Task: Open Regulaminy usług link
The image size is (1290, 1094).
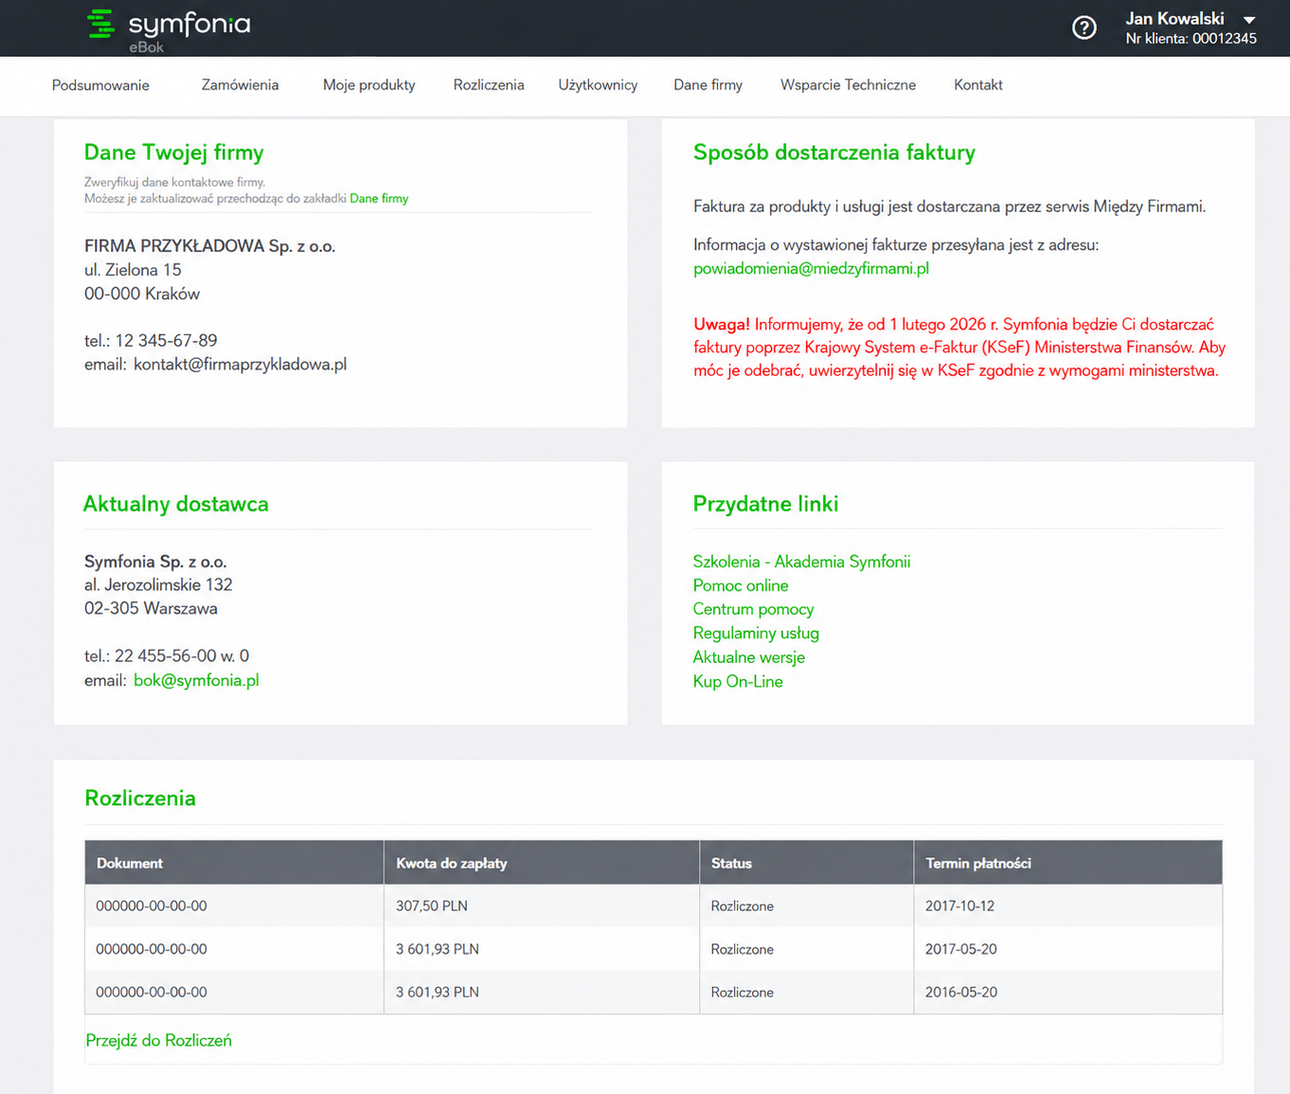Action: 756,634
